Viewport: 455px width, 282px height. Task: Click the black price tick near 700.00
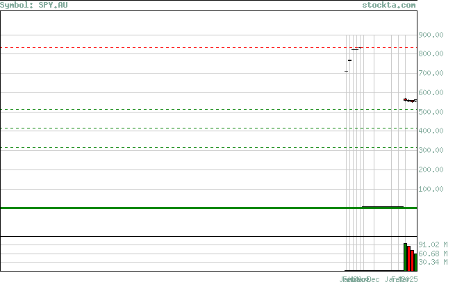[346, 71]
